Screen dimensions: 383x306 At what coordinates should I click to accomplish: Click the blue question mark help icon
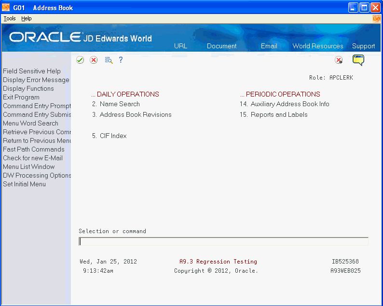(x=121, y=60)
